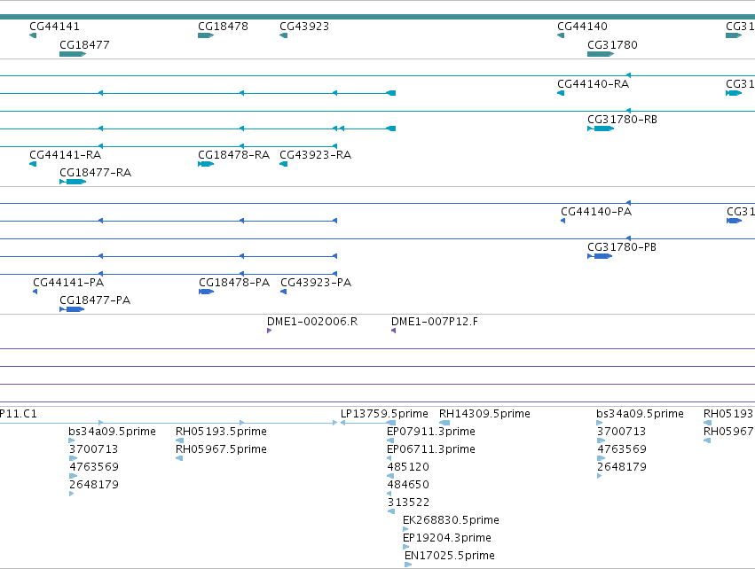
Task: Click the CG44141 gene arrow glyph
Action: coord(33,35)
